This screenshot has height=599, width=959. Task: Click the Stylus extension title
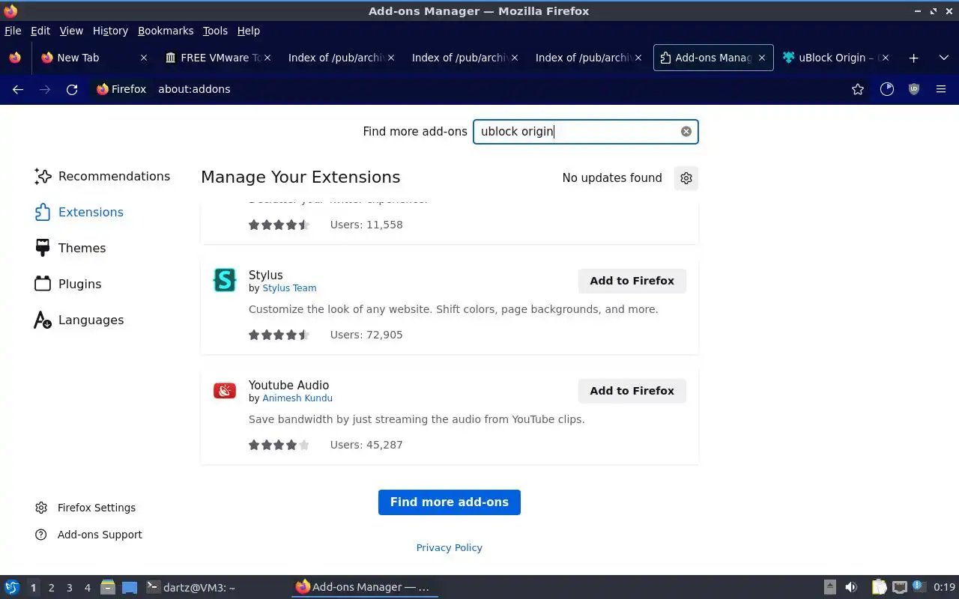click(266, 275)
